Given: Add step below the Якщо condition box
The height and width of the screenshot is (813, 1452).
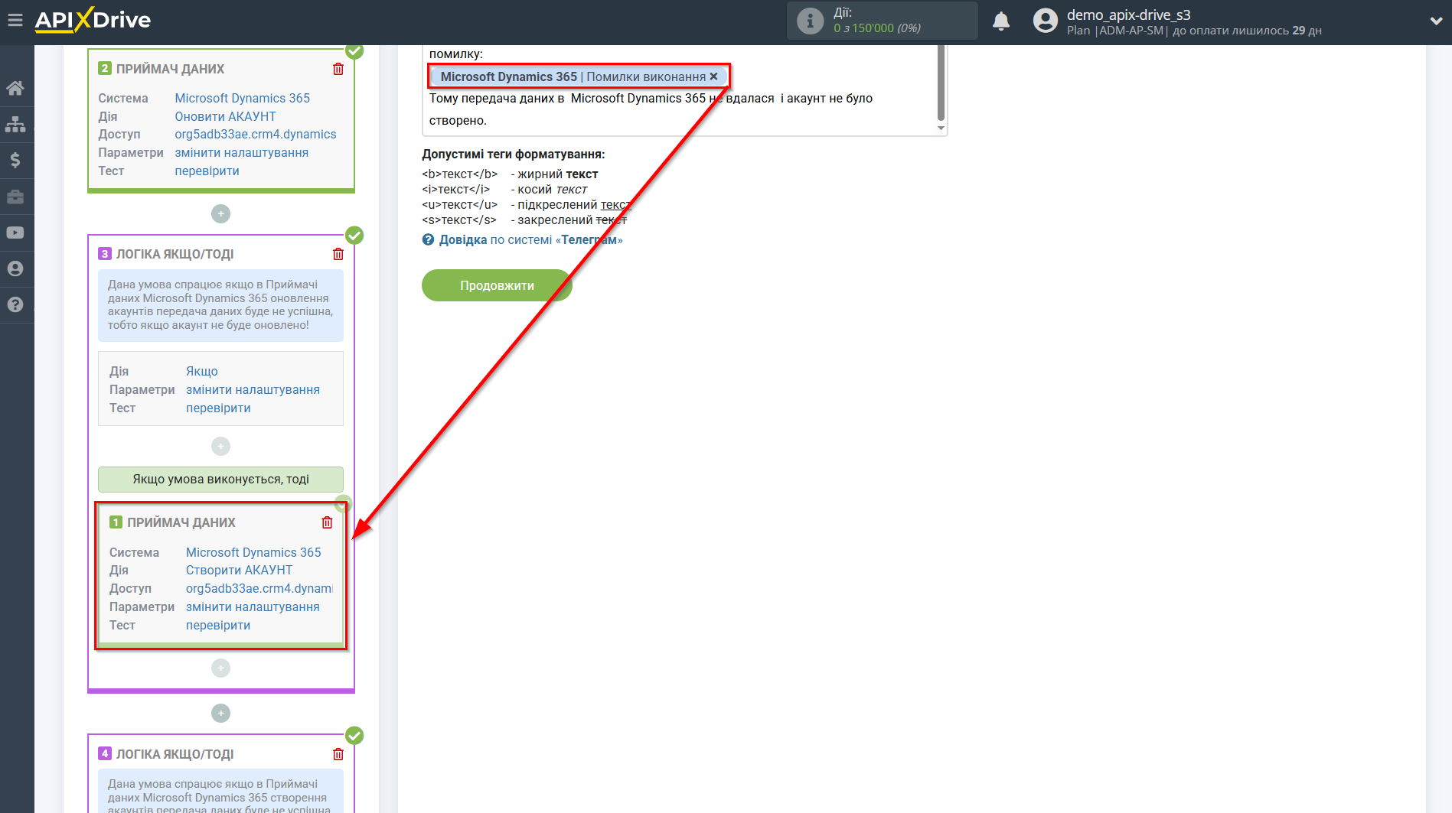Looking at the screenshot, I should tap(220, 446).
